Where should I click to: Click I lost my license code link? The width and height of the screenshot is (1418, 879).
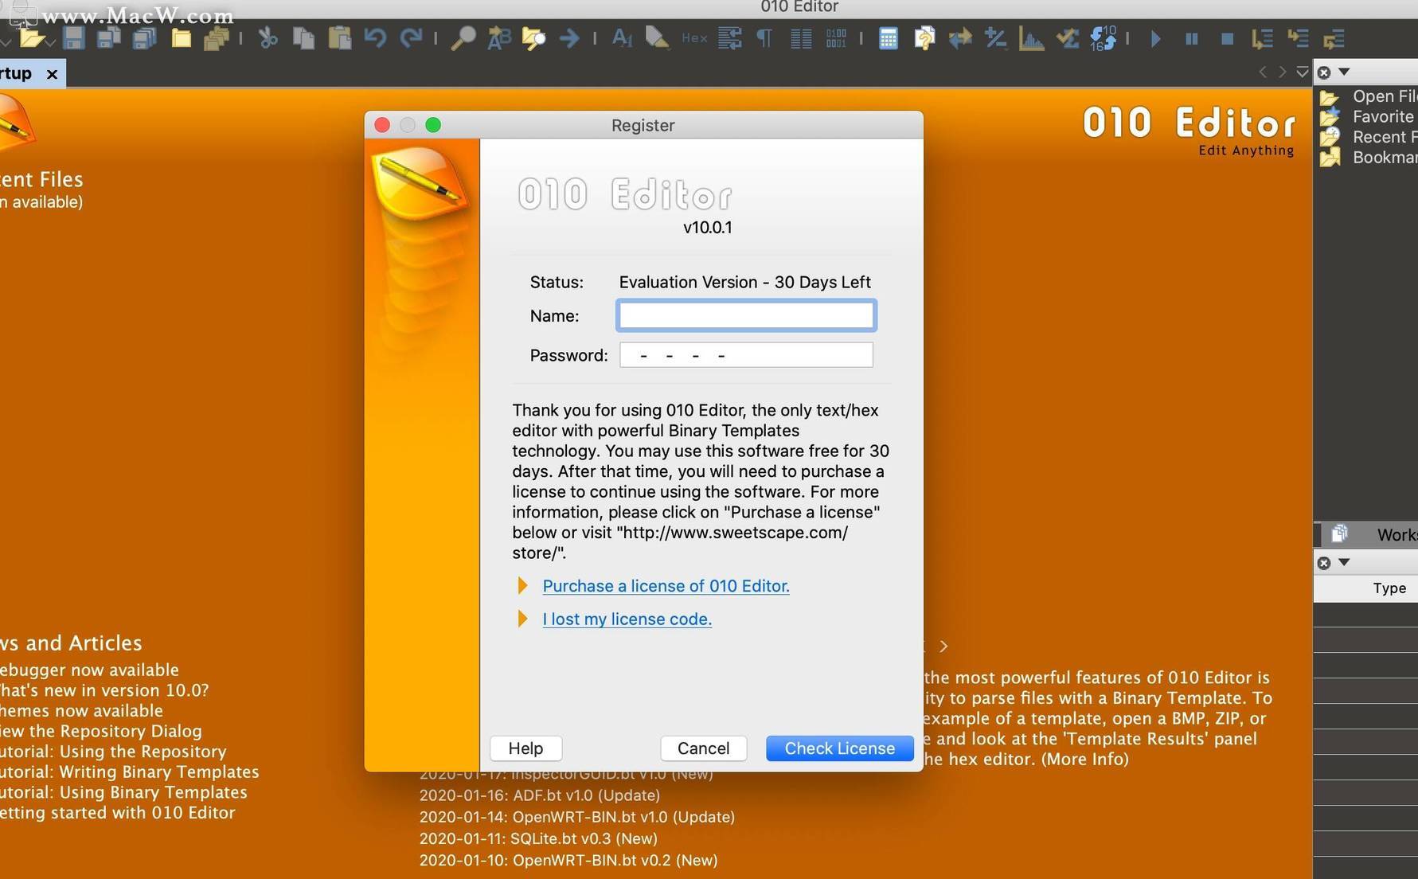(627, 619)
